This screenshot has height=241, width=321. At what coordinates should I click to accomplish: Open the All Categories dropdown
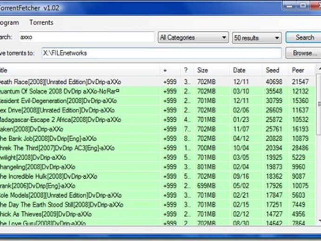193,38
